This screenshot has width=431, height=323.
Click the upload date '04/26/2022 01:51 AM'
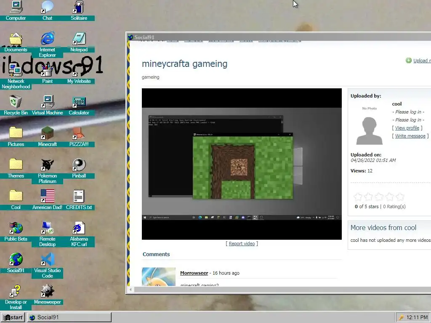(x=373, y=160)
